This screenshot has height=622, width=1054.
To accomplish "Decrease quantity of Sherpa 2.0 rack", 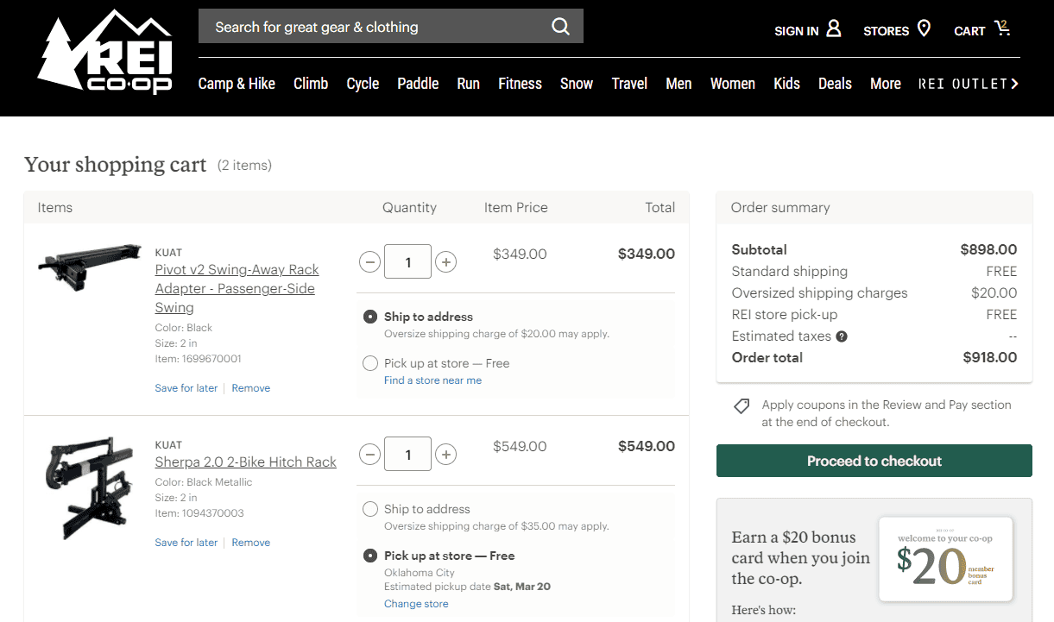I will pyautogui.click(x=369, y=454).
